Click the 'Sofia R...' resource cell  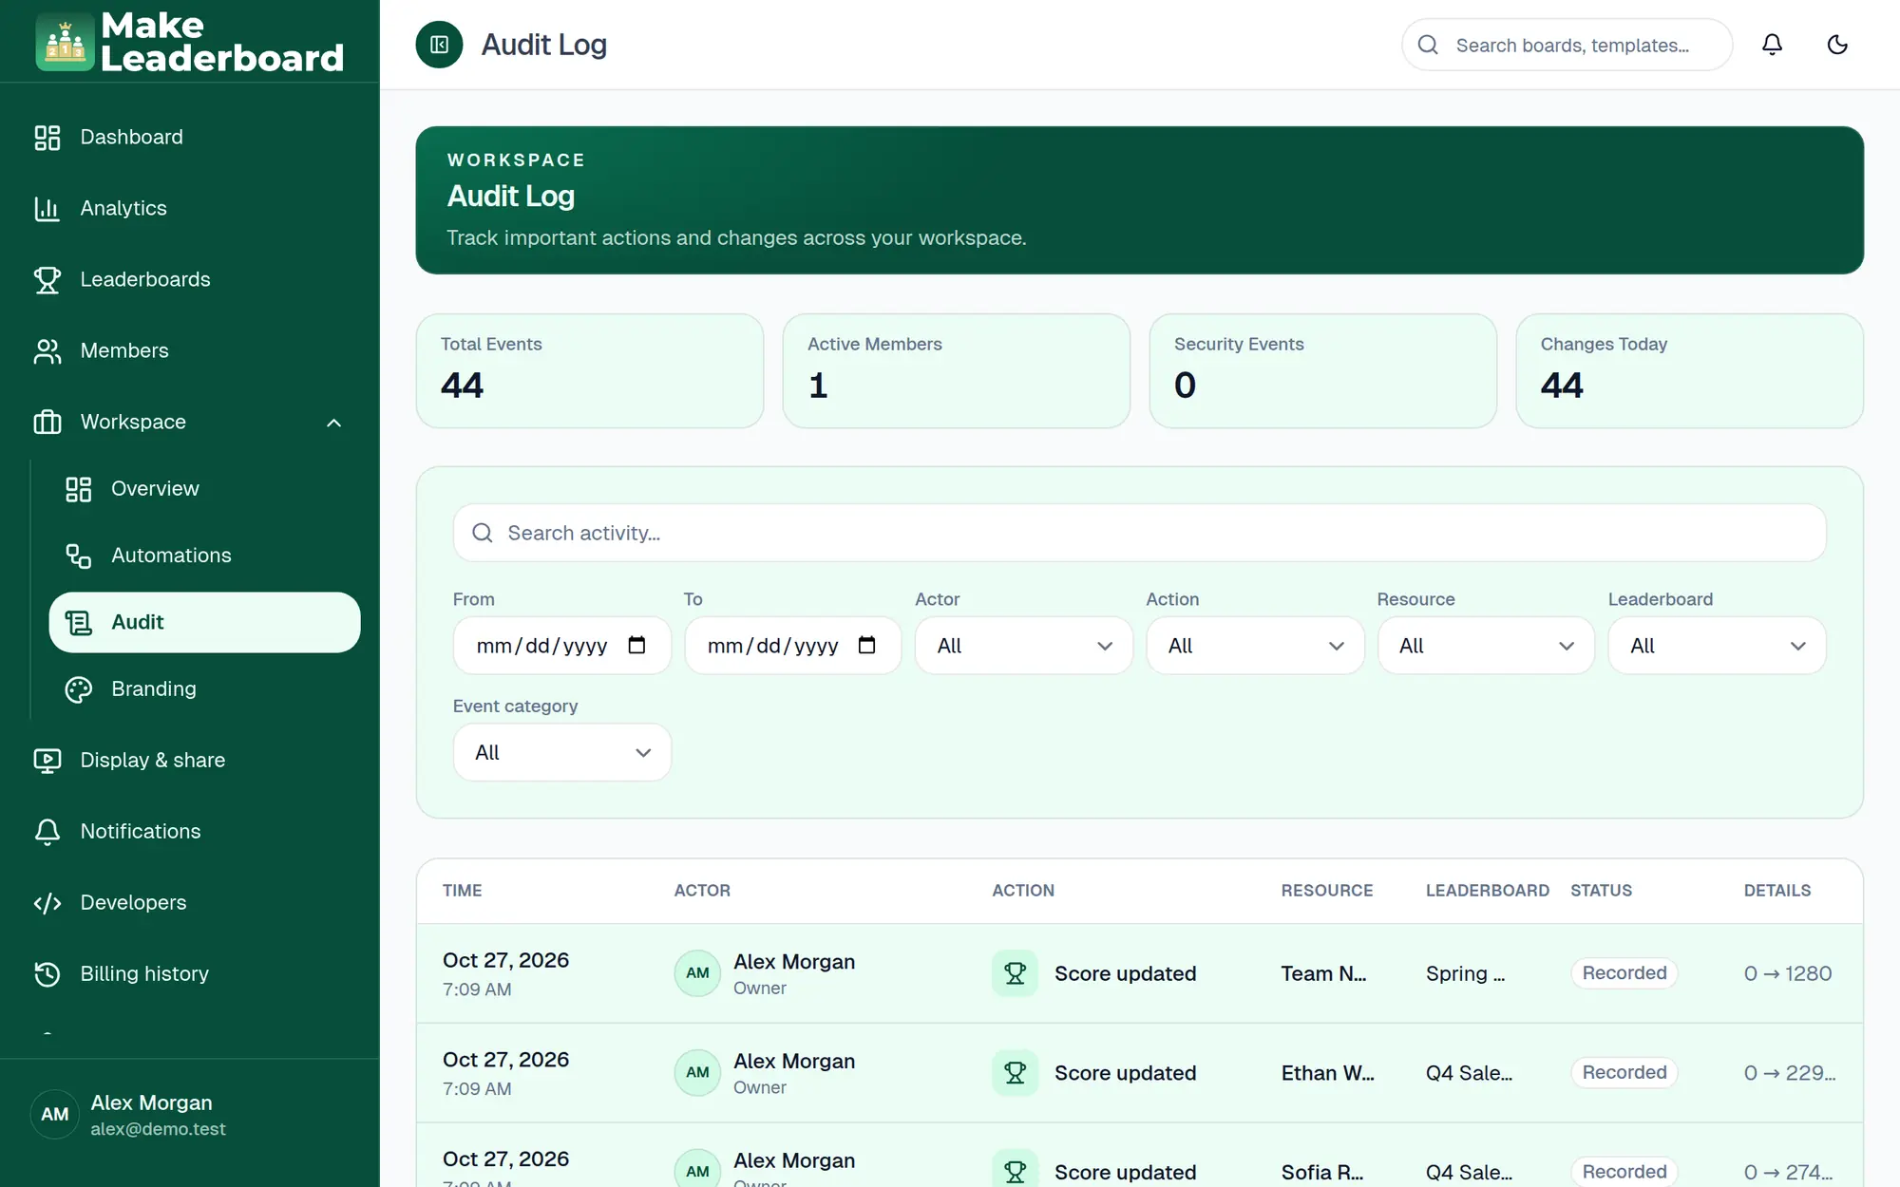[1321, 1173]
